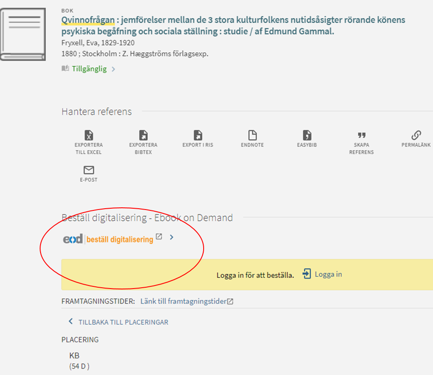The height and width of the screenshot is (375, 433).
Task: Click the EasyBib export icon
Action: tap(307, 135)
